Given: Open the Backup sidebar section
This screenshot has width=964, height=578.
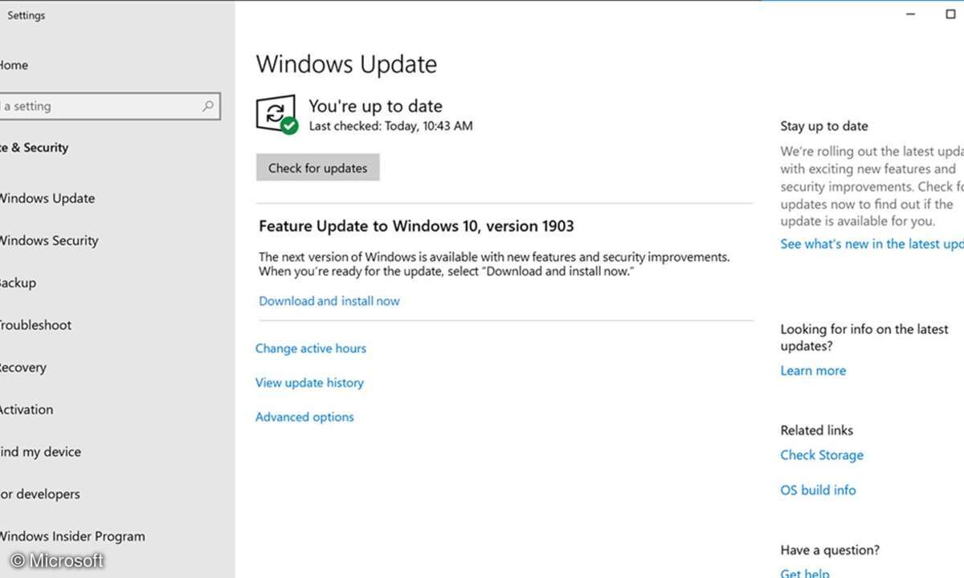Looking at the screenshot, I should tap(18, 283).
